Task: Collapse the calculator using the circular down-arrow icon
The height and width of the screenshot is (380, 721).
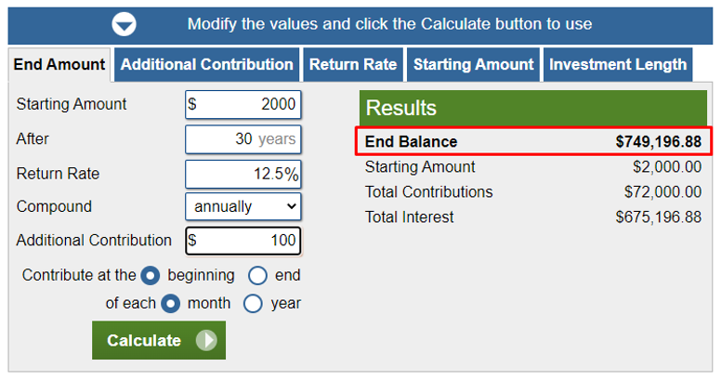Action: pyautogui.click(x=124, y=24)
